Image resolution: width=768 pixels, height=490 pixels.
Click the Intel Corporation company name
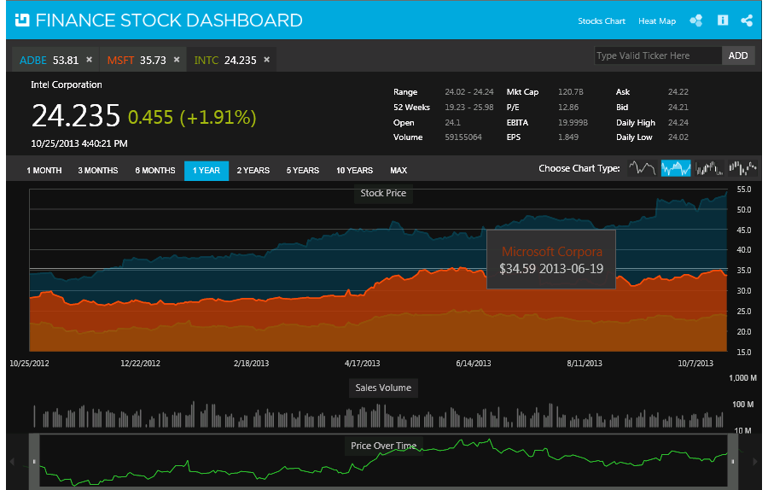pos(66,85)
